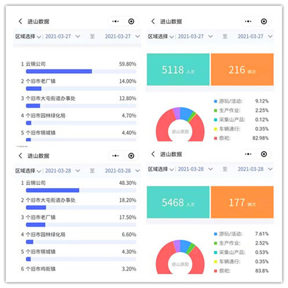The width and height of the screenshot is (288, 288).
Task: Open the three-dot menu above the 5118 人次 card
Action: point(248,22)
